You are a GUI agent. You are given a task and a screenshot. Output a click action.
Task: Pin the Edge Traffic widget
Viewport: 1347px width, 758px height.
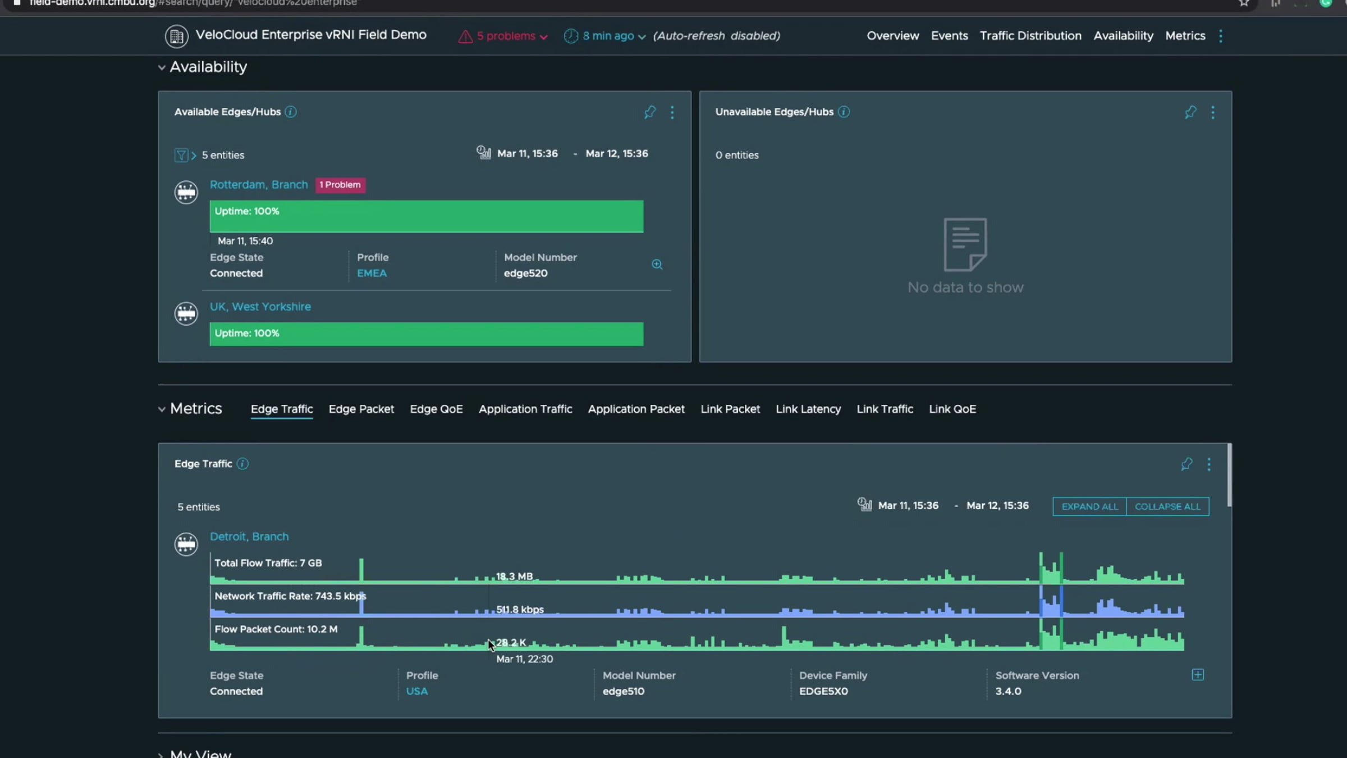tap(1186, 464)
